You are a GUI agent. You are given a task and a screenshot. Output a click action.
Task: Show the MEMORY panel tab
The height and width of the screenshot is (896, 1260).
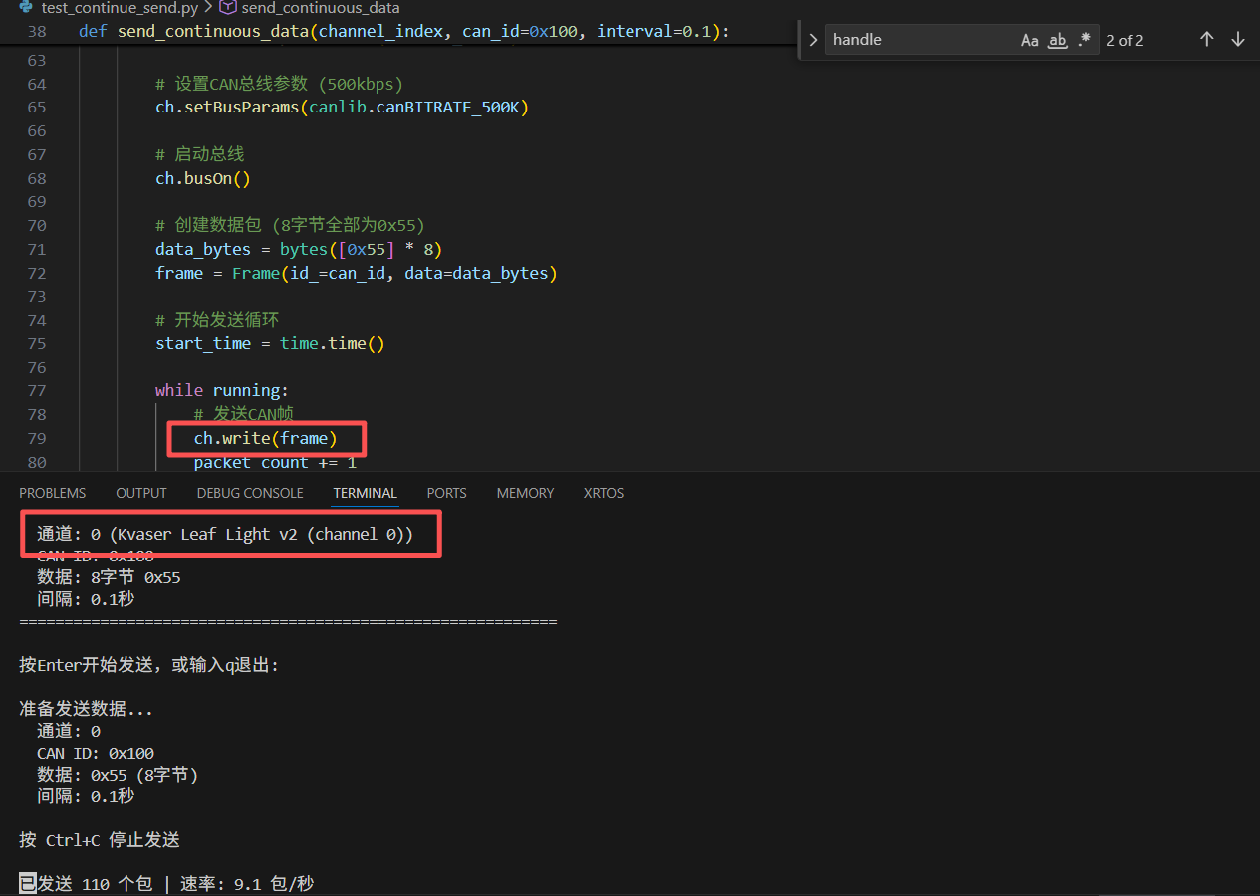[x=525, y=493]
